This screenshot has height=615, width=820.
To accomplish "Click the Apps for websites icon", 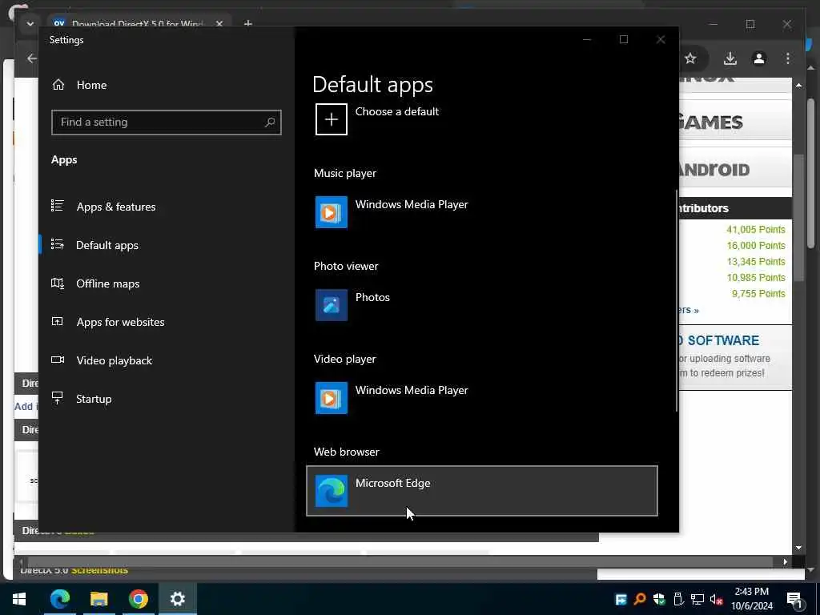I will 58,321.
